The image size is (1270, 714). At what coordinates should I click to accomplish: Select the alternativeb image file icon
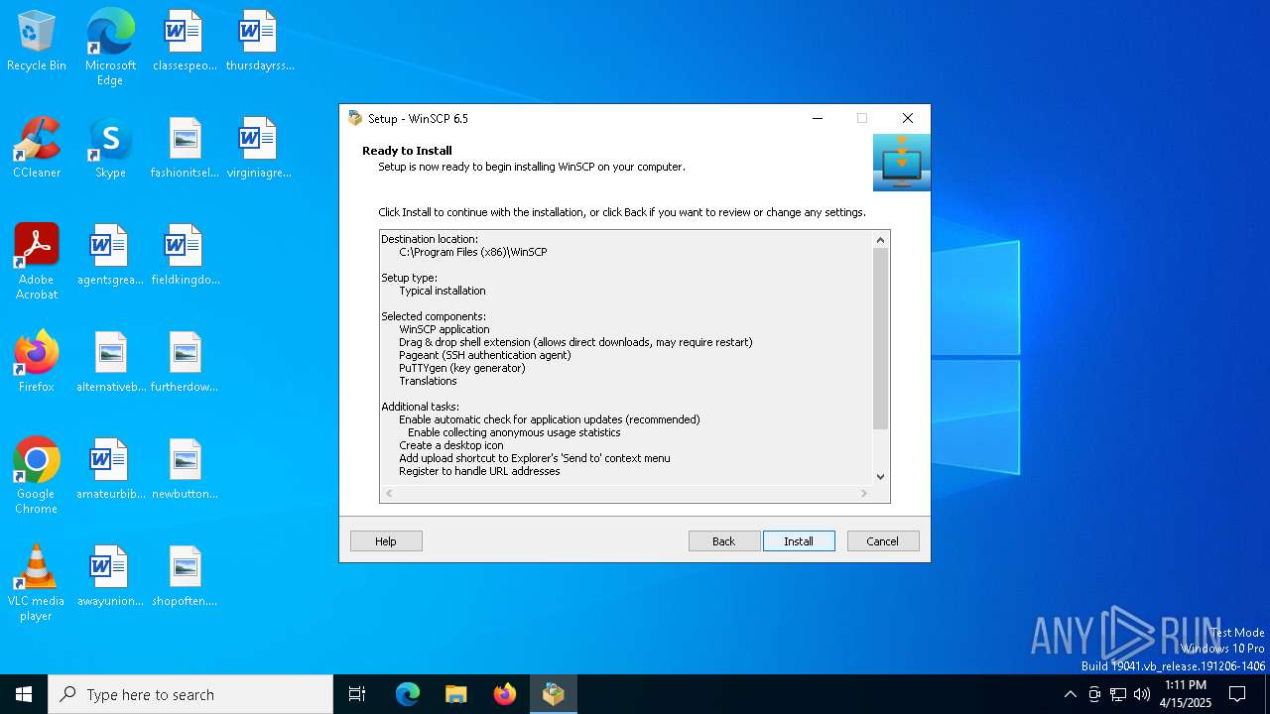pyautogui.click(x=110, y=362)
